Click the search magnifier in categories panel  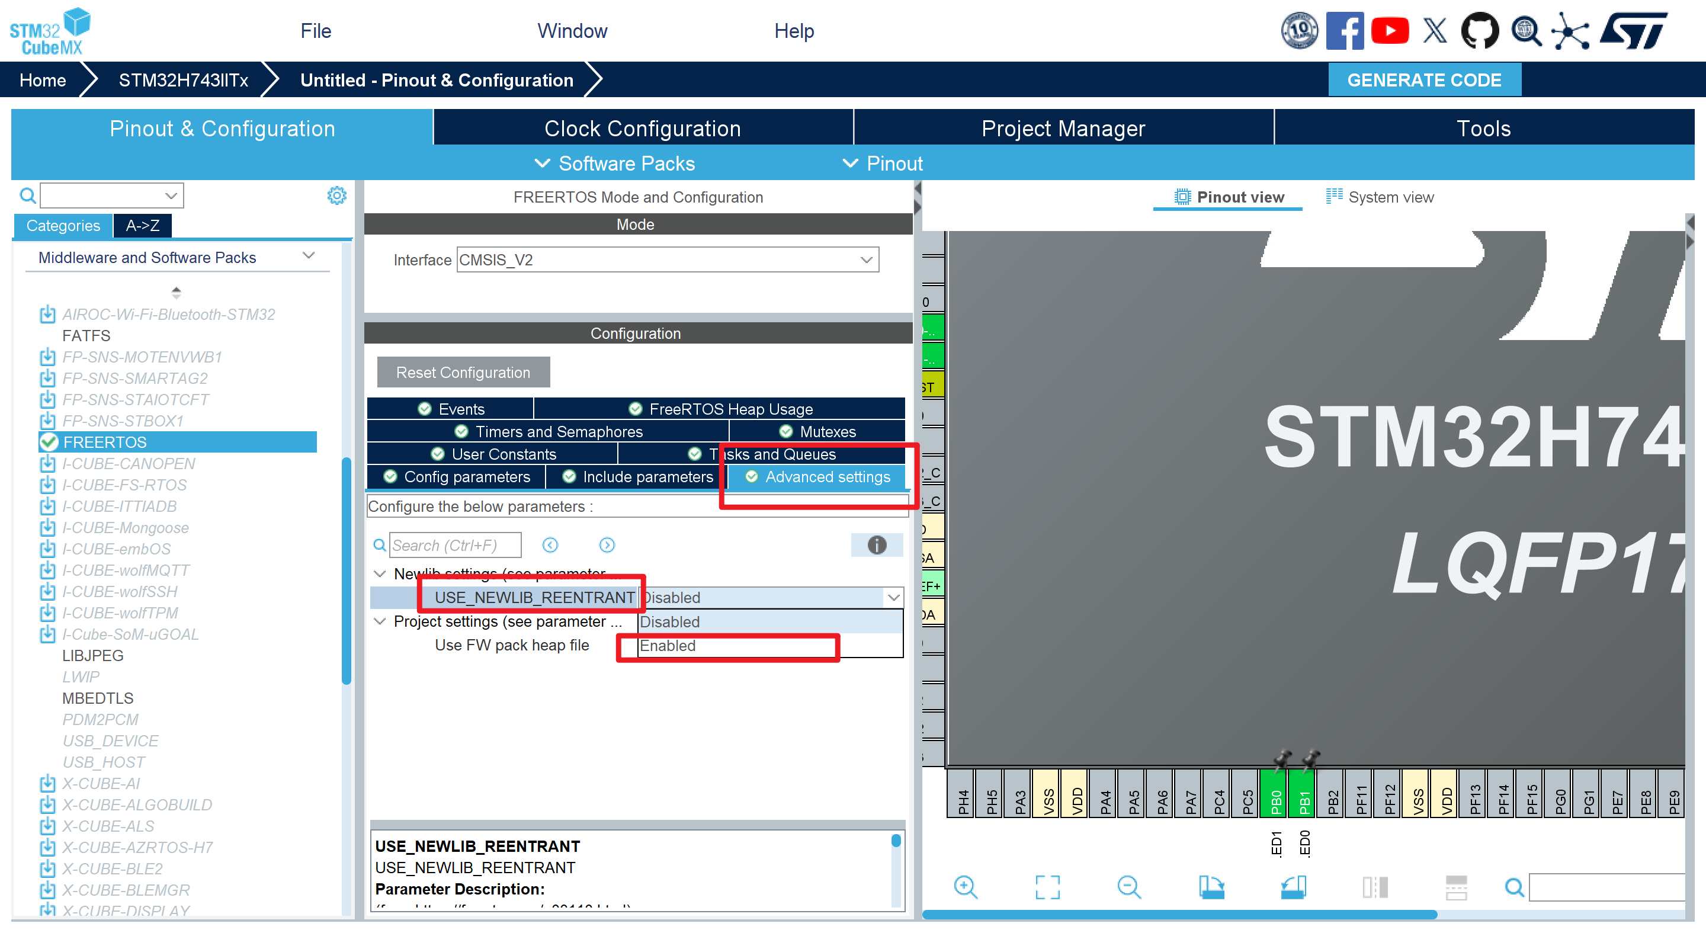click(27, 195)
